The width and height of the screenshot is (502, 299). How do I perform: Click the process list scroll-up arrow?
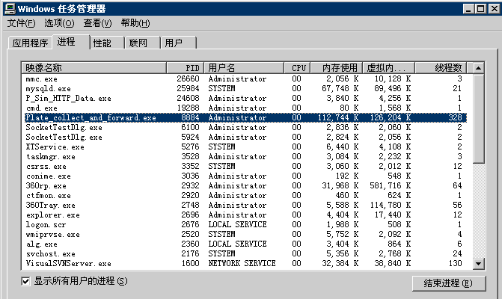pyautogui.click(x=479, y=68)
